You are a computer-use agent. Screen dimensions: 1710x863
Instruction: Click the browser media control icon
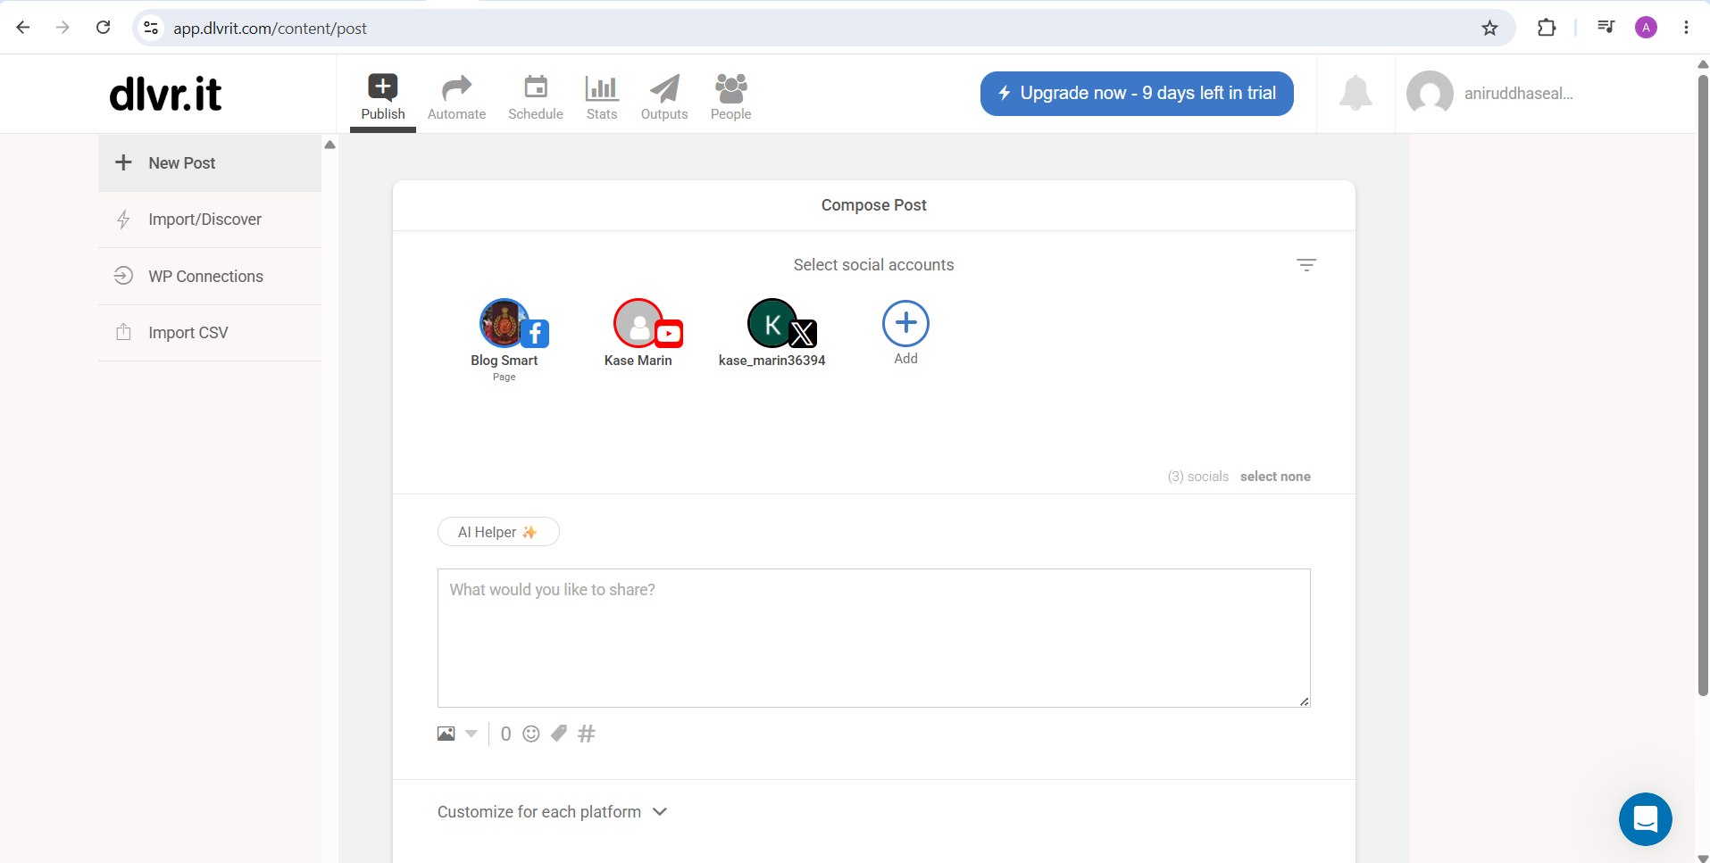1606,28
